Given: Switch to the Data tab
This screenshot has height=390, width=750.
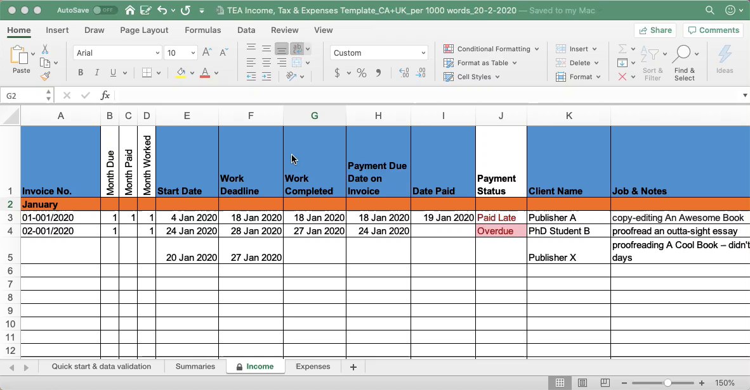Looking at the screenshot, I should [x=246, y=30].
